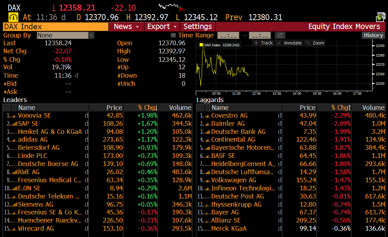This screenshot has width=388, height=237.
Task: Enable the Time Range checkbox
Action: 173,35
